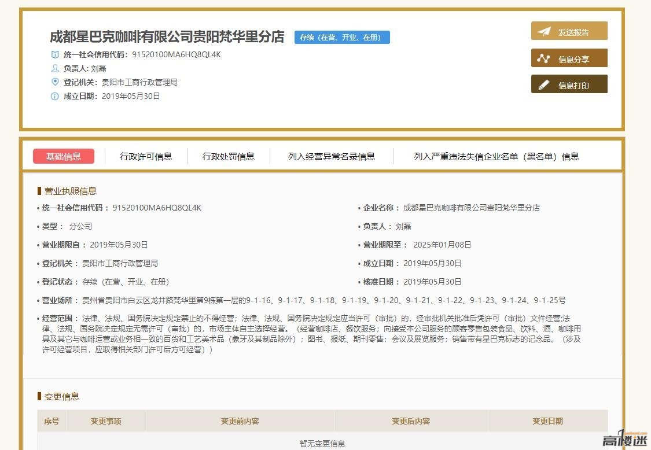Select the 行政处罚信息 tab
Image resolution: width=651 pixels, height=450 pixels.
click(229, 156)
